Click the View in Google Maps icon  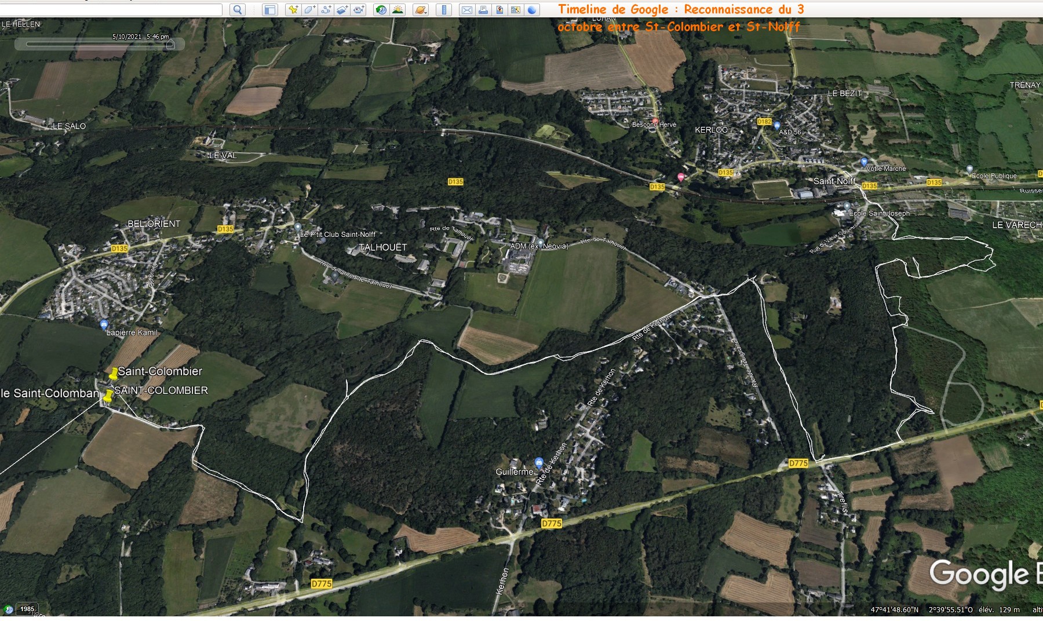[x=516, y=9]
